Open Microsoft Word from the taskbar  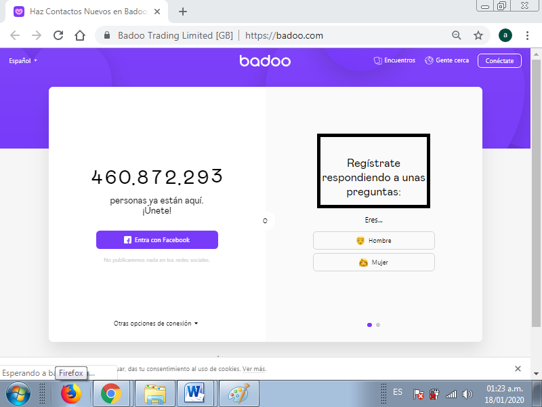click(x=195, y=393)
